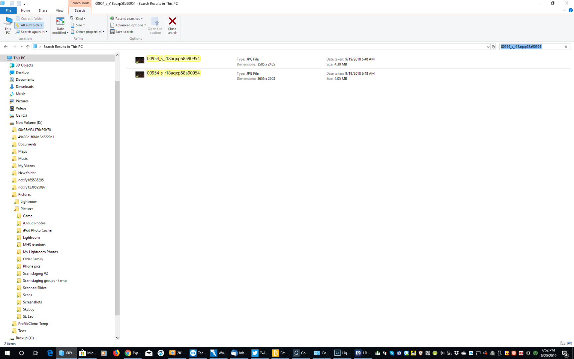Select This PC in navigation tree
574x359 pixels.
pos(19,58)
